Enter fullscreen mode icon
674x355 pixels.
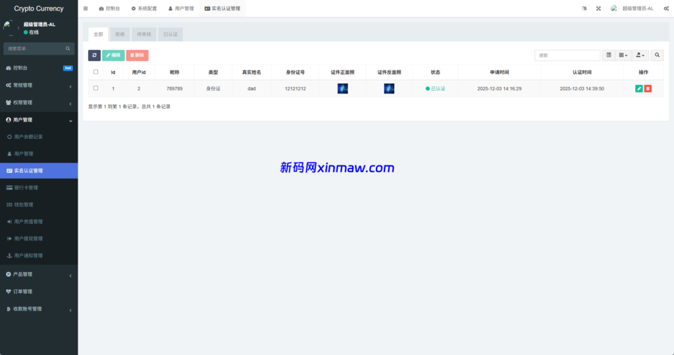coord(598,9)
